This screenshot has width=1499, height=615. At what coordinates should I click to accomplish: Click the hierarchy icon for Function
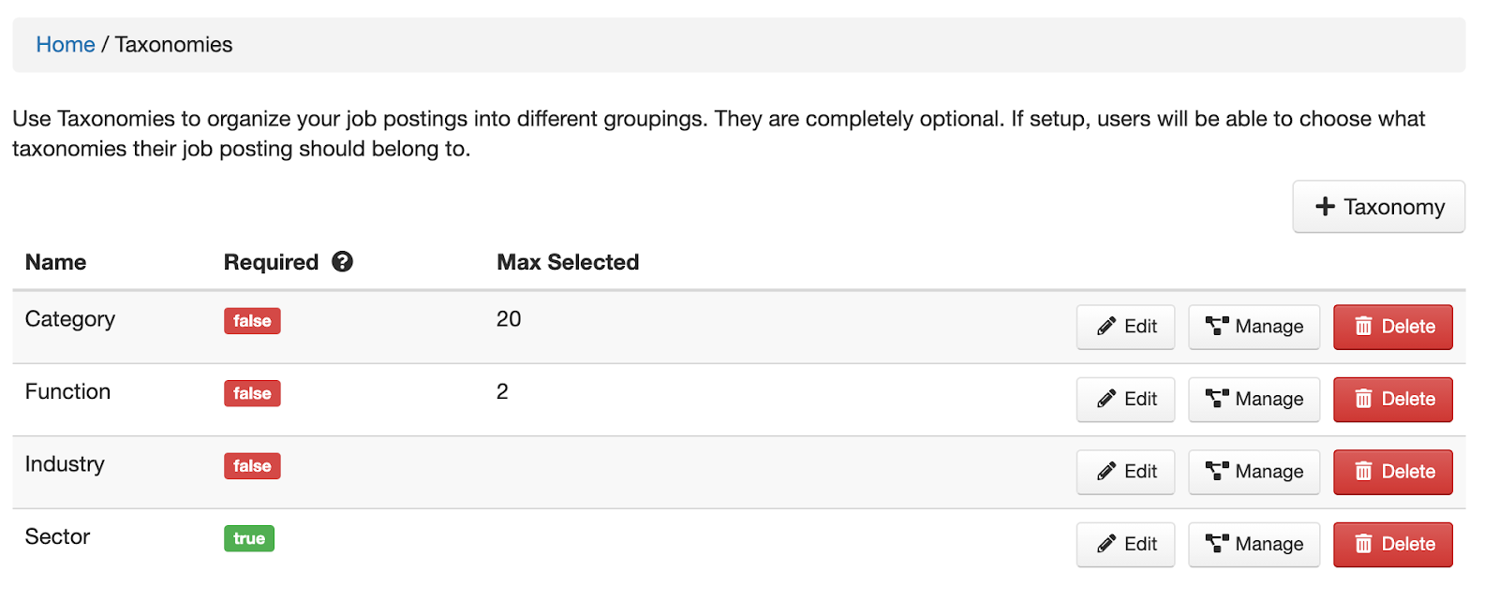[1217, 399]
